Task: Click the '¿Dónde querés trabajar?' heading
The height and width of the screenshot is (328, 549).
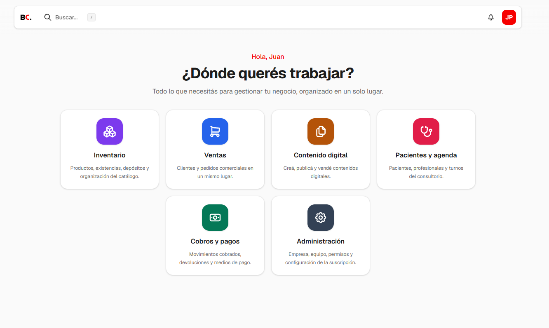Action: click(268, 73)
